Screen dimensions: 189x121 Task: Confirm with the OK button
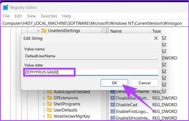pos(114,83)
